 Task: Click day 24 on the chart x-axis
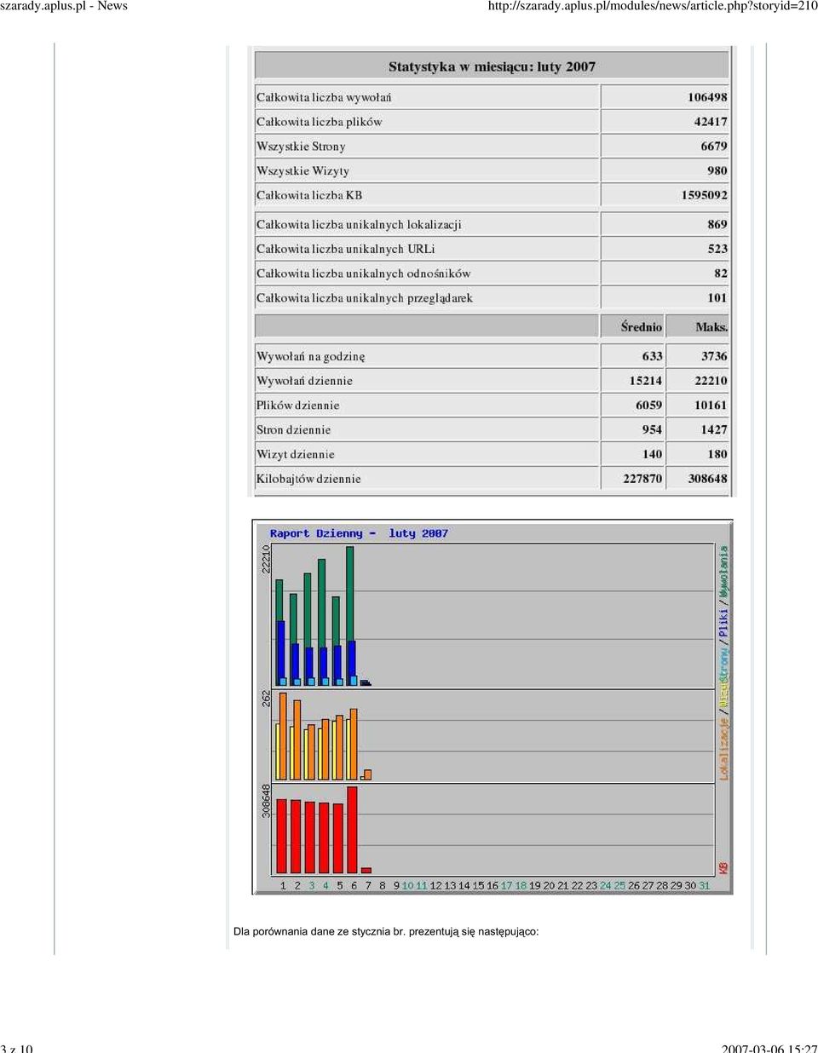[x=605, y=886]
